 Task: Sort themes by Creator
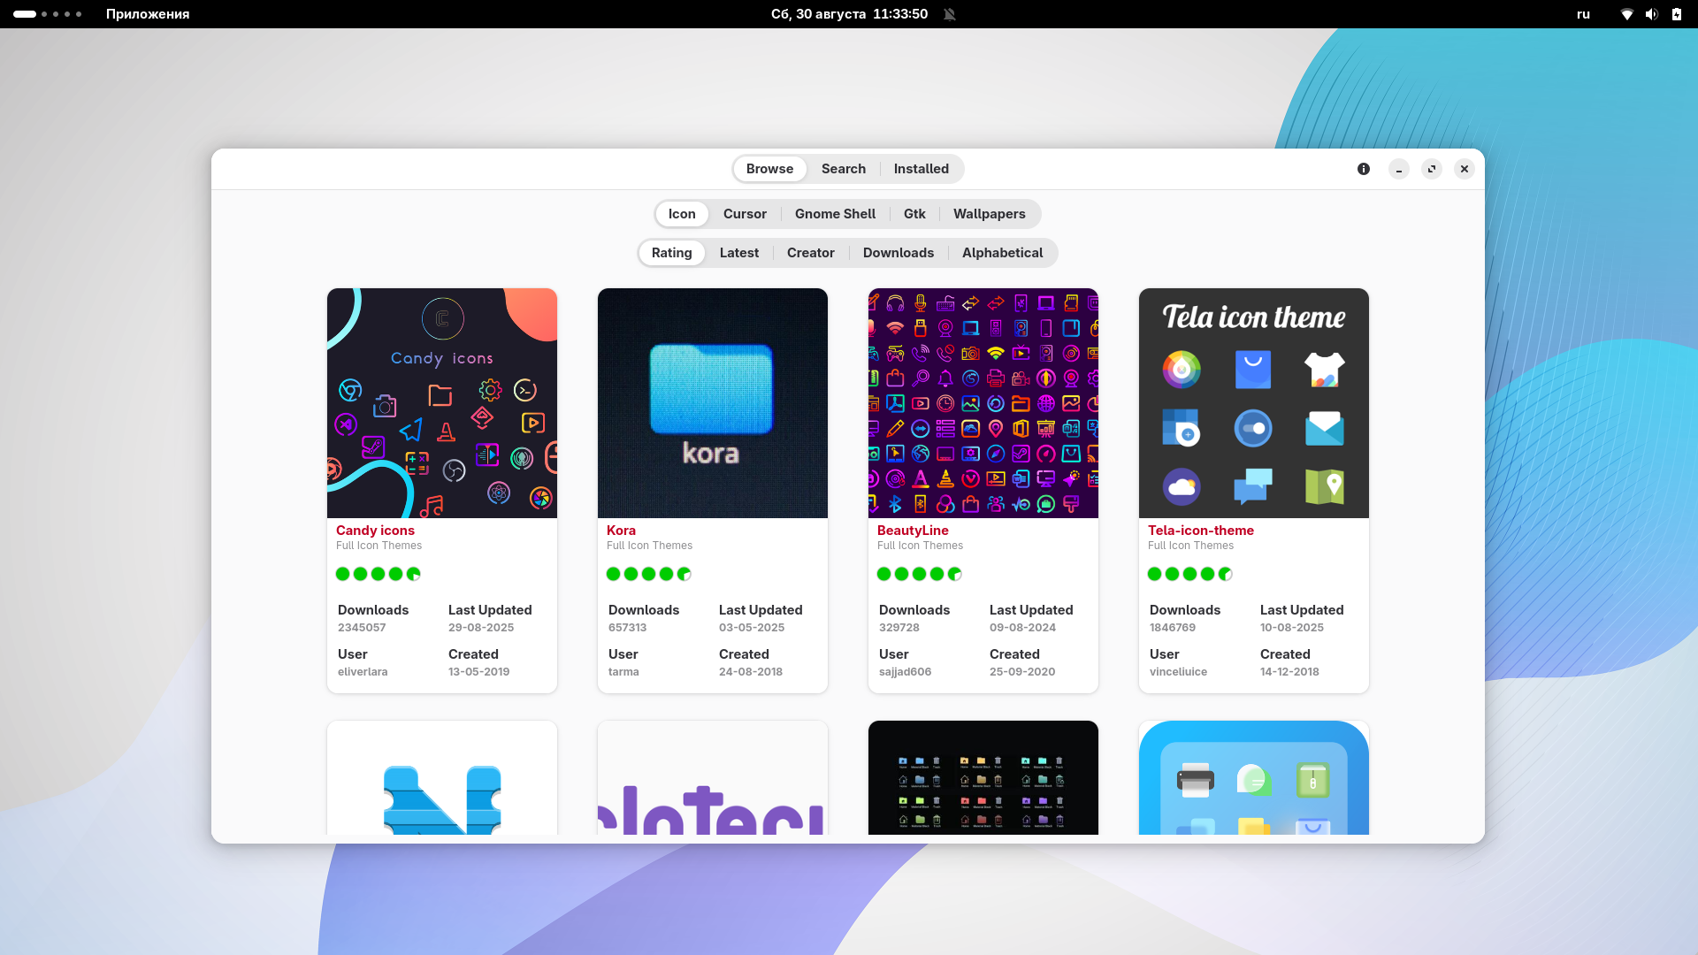[x=811, y=253]
